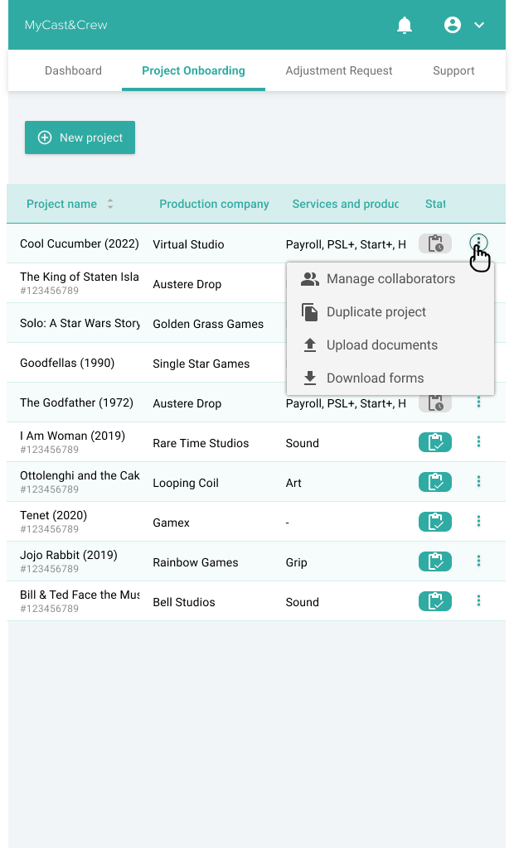Click the Production company column header
514x848 pixels.
tap(214, 204)
